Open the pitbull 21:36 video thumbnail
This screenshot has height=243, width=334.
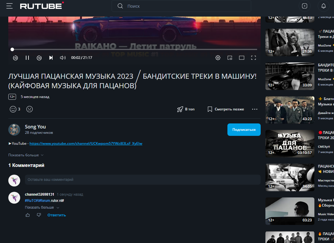pos(290,43)
